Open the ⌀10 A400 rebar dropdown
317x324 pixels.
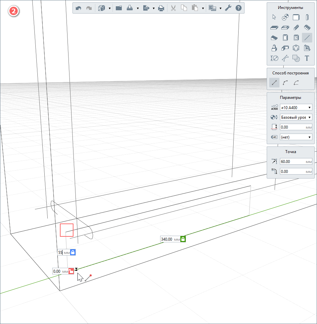coord(296,107)
